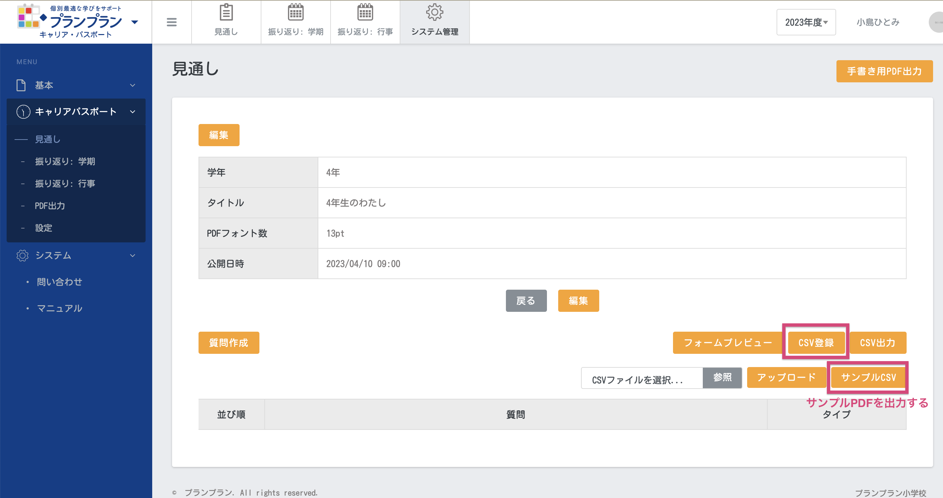Select PDF出力 in the sidebar menu
This screenshot has height=498, width=943.
[x=50, y=206]
